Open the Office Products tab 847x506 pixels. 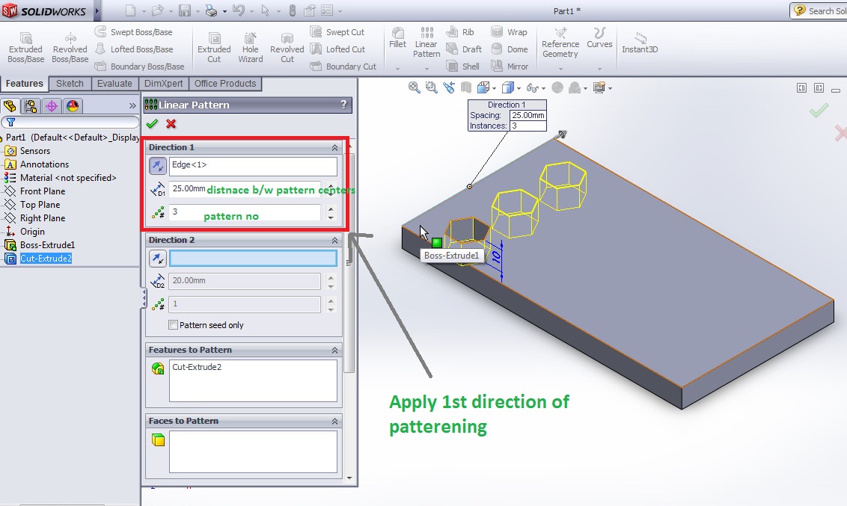(x=225, y=83)
